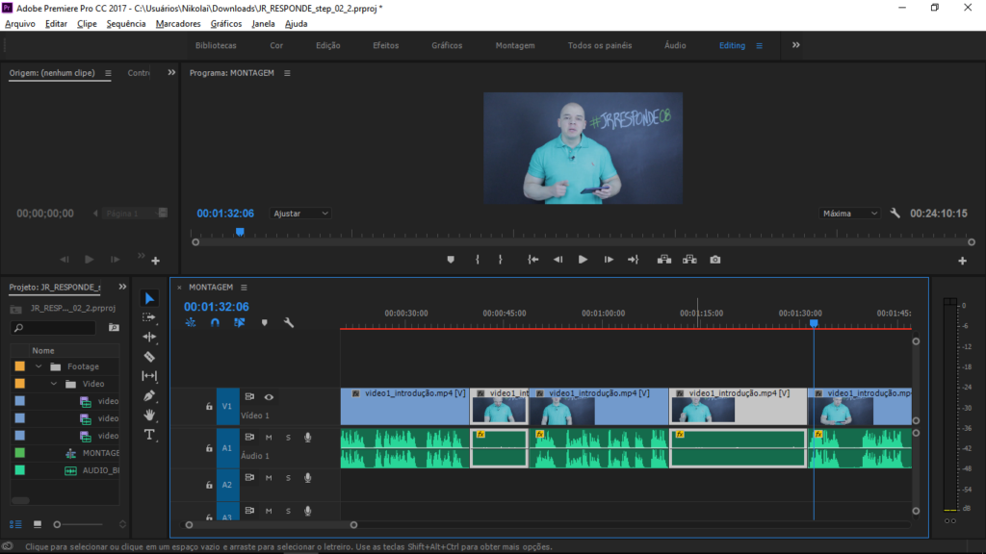Open the Marcadores menu
986x554 pixels.
click(178, 24)
